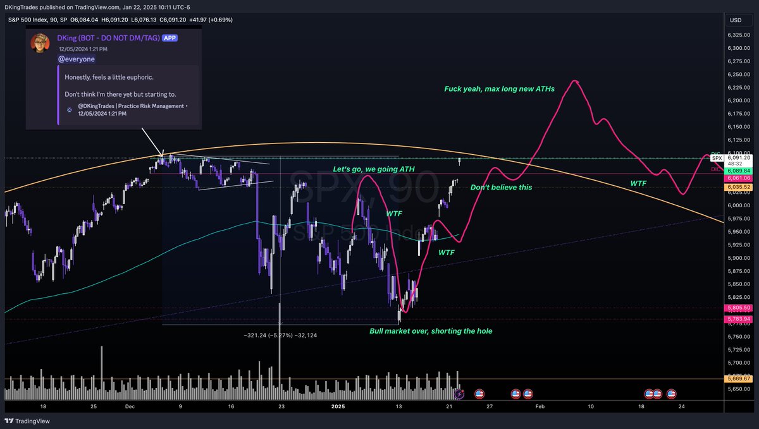Click the 25 date label on time axis
759x429 pixels.
point(92,407)
